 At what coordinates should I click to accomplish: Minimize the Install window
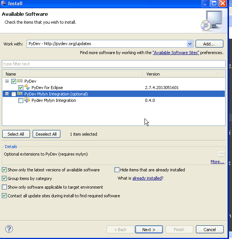pos(205,3)
